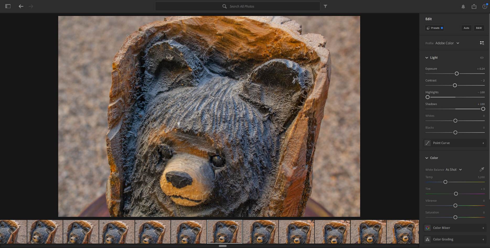Open the Help icon
This screenshot has height=248, width=490.
(484, 6)
